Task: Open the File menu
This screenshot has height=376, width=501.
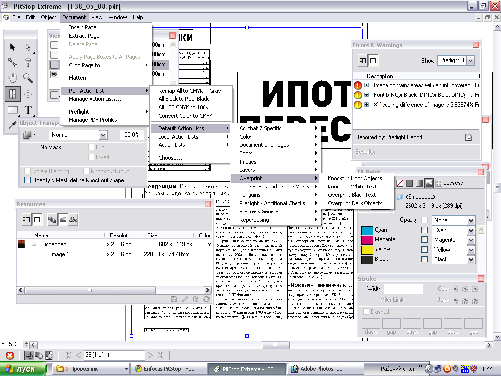Action: (x=16, y=17)
